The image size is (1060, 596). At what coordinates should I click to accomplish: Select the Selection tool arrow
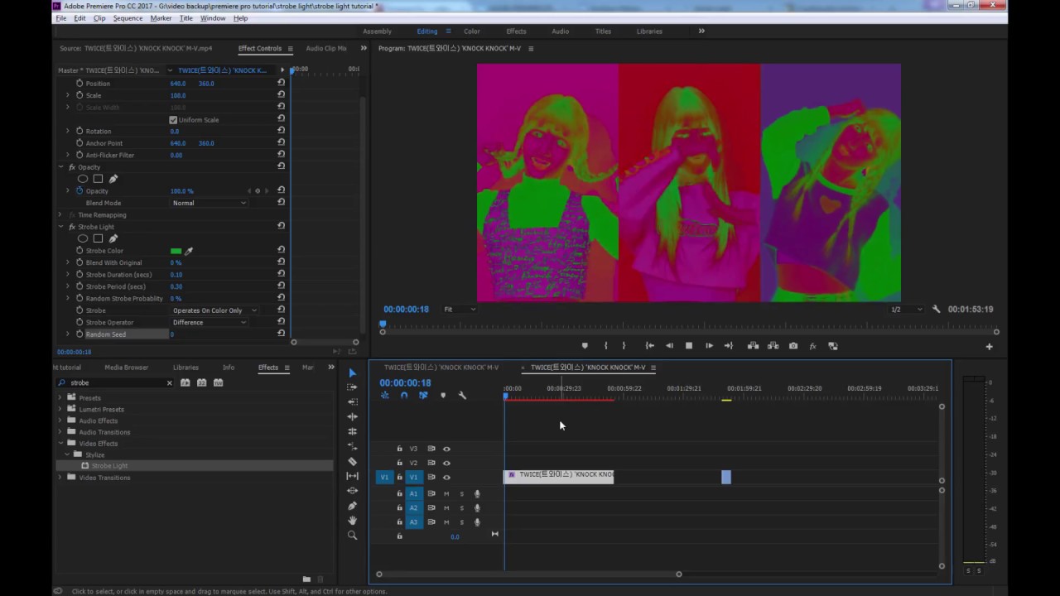[x=352, y=372]
